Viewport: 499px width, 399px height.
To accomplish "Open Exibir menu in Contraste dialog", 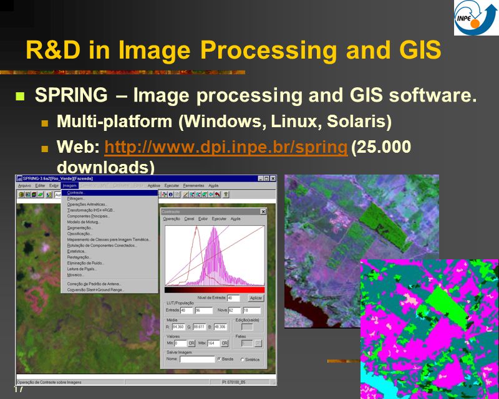I will (203, 219).
